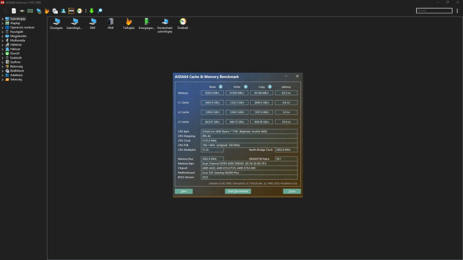Expand the Megjelenítés tree node arrow
463x260 pixels.
click(3, 36)
